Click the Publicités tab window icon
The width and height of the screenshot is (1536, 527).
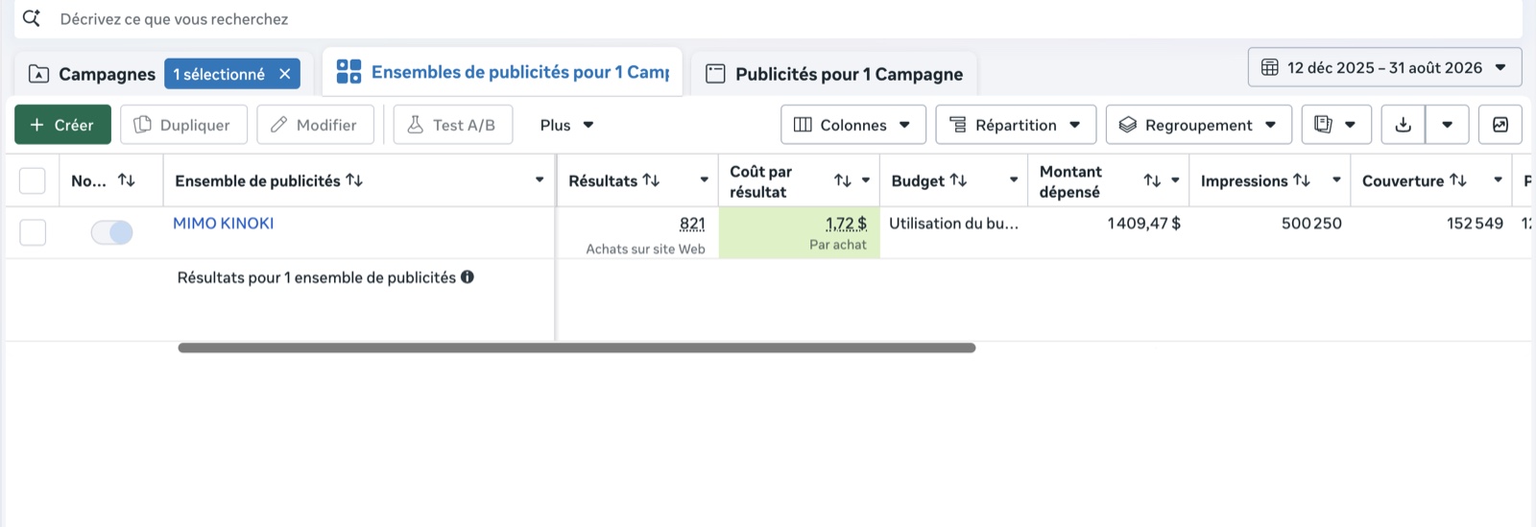(x=715, y=74)
